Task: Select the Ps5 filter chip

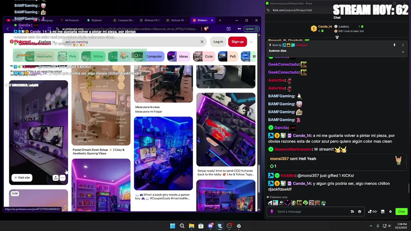Action: (x=228, y=56)
